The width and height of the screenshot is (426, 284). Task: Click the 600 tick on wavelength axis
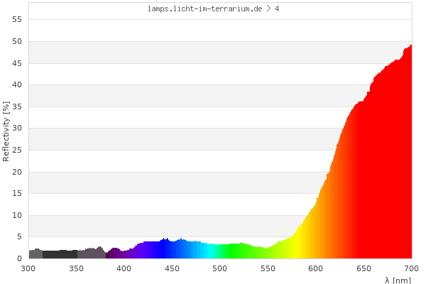coord(316,268)
